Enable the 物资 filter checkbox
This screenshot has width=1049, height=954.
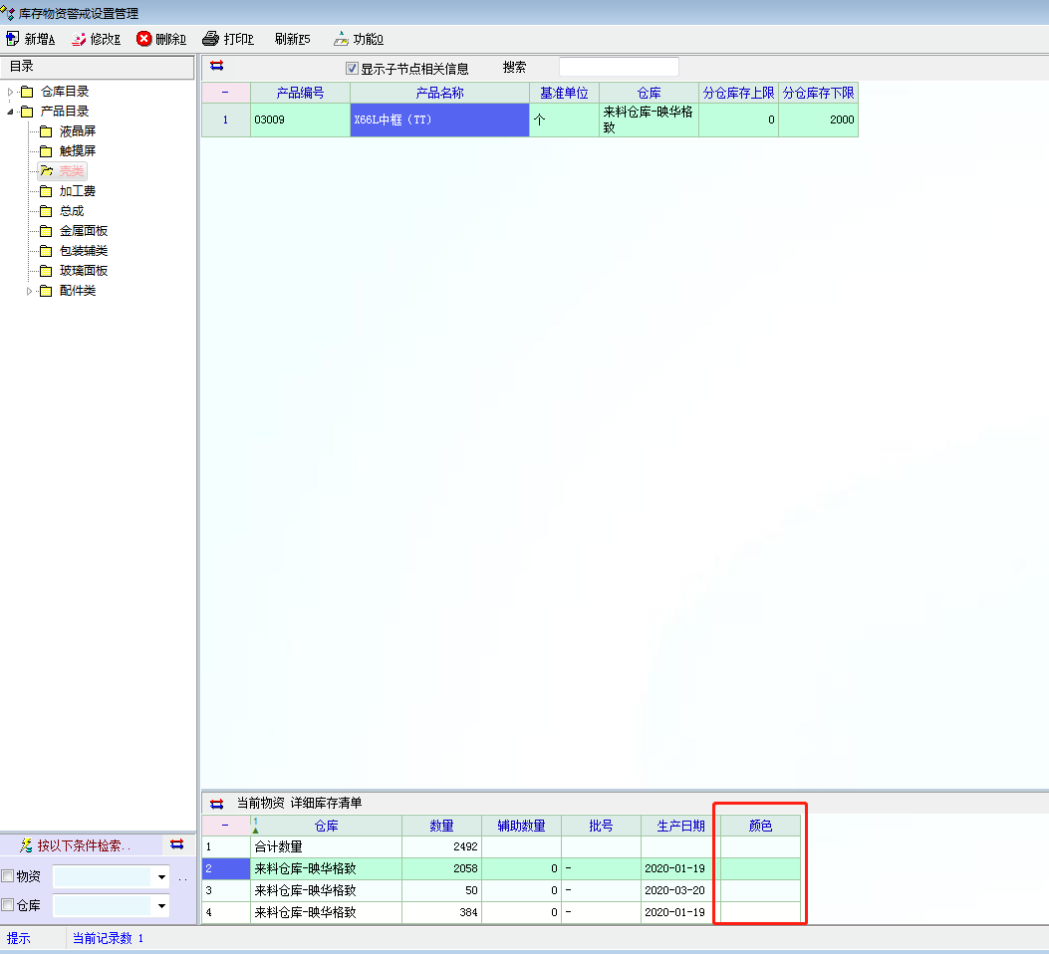8,876
